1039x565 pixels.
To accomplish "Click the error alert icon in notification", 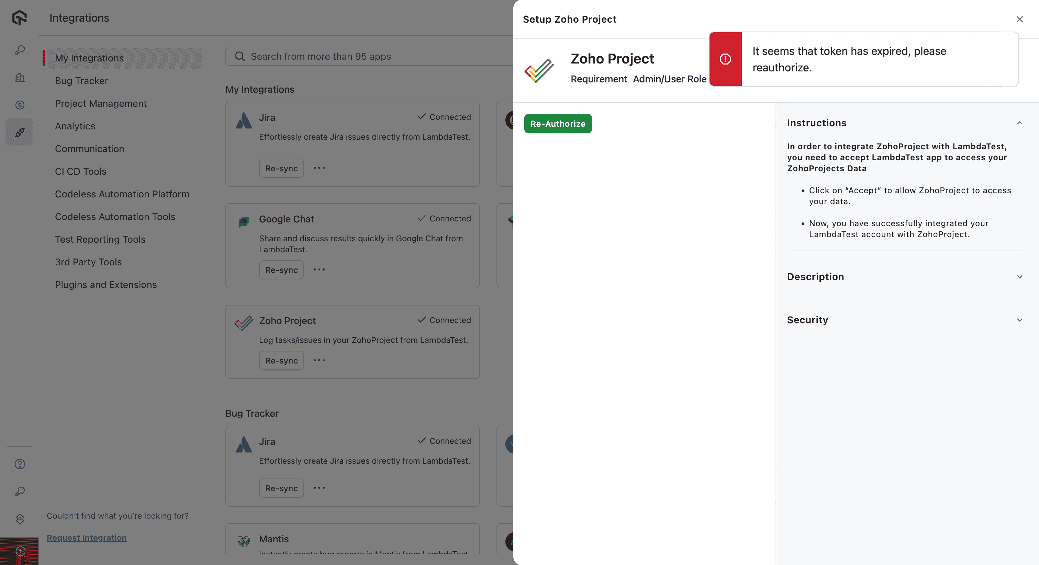I will [725, 59].
